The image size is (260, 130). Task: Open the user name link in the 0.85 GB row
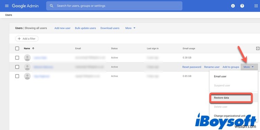tap(42, 76)
